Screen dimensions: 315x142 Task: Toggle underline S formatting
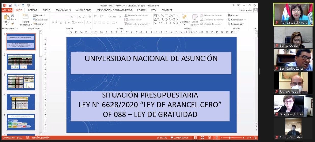pyautogui.click(x=61, y=22)
